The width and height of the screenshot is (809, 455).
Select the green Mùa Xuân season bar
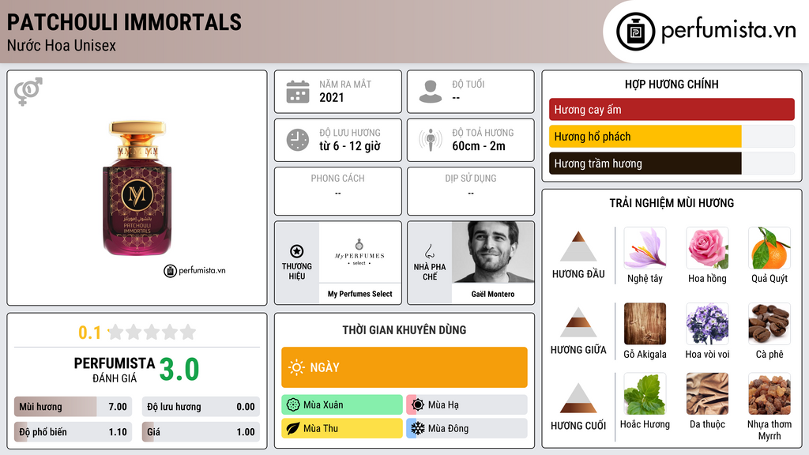342,405
